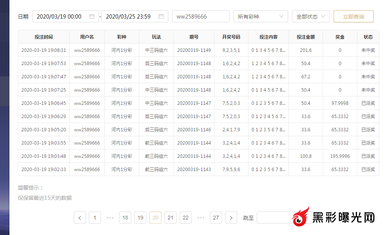Jump to page 18
The width and height of the screenshot is (385, 235).
pyautogui.click(x=125, y=218)
